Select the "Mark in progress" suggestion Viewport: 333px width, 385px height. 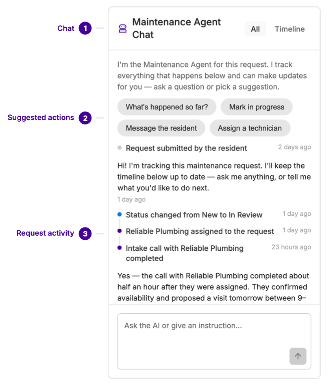tap(257, 107)
